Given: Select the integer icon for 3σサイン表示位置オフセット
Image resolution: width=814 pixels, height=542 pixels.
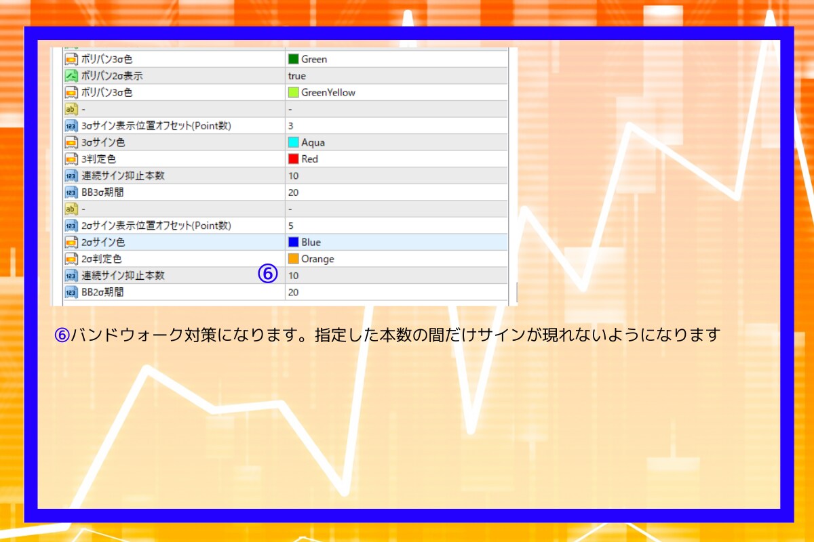Looking at the screenshot, I should 71,125.
